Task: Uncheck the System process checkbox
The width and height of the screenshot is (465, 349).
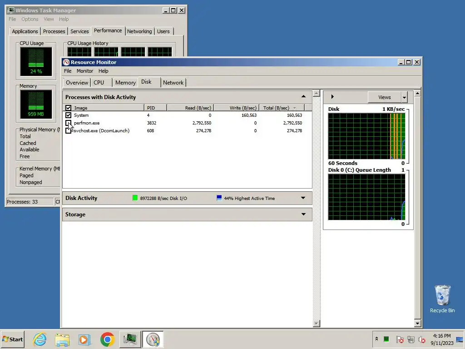Action: (68, 115)
